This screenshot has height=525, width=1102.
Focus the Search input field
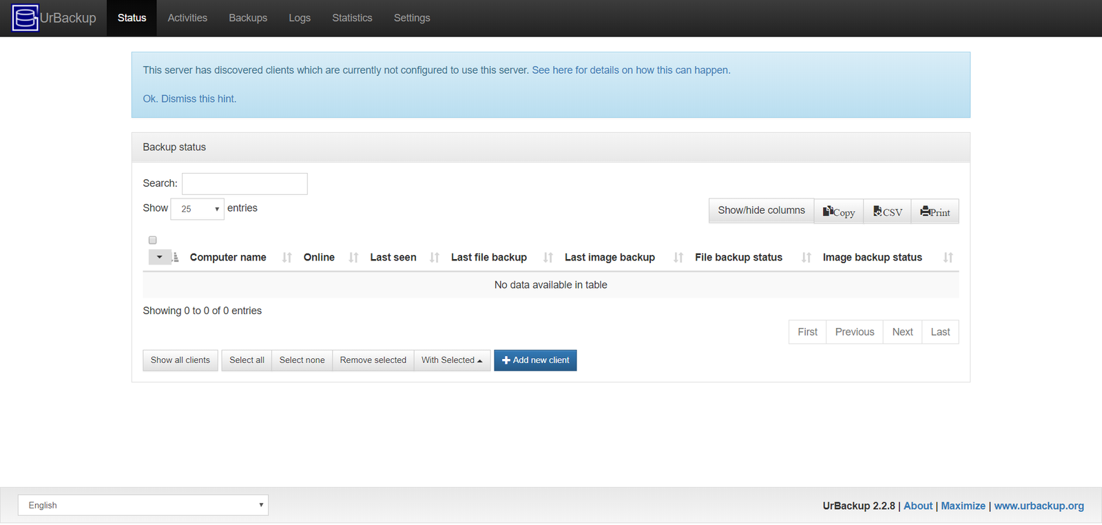point(245,184)
